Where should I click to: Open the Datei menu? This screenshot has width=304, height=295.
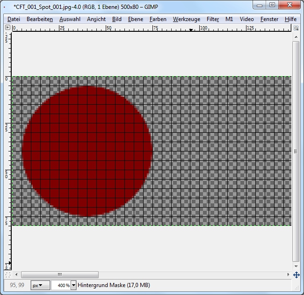coord(14,19)
